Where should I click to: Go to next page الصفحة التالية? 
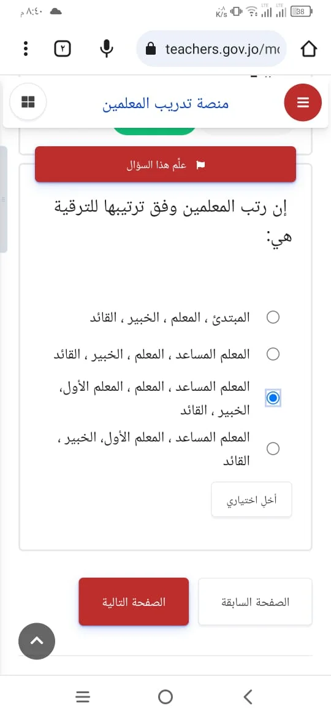(x=134, y=602)
